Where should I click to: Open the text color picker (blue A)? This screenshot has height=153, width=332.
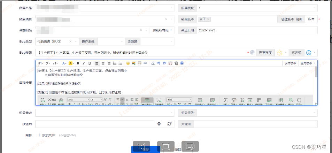64,63
